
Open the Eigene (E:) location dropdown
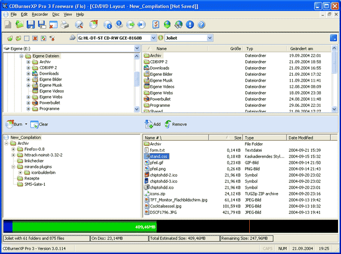[x=137, y=49]
